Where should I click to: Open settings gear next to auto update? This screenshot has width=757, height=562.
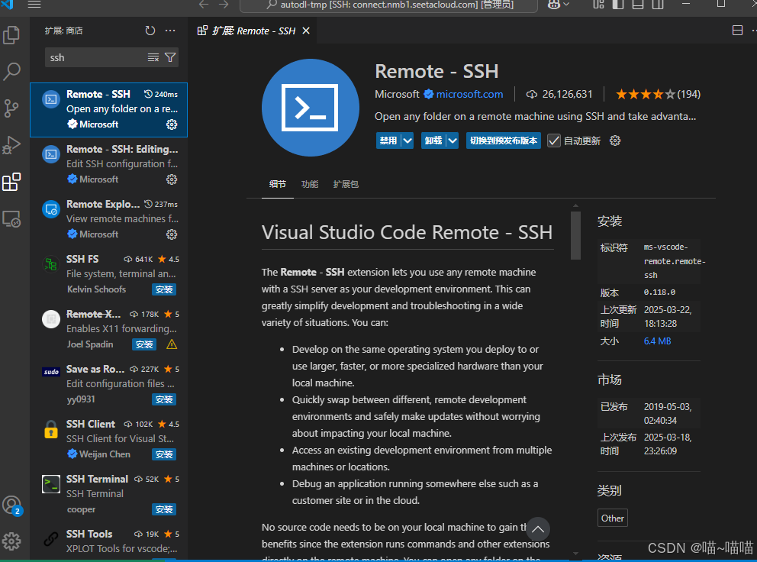point(614,140)
